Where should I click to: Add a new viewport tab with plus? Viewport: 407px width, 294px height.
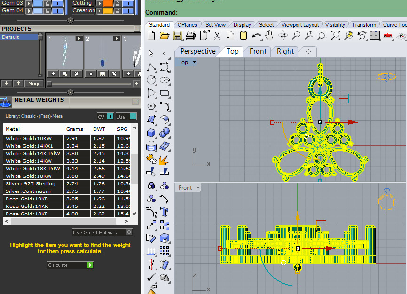point(308,51)
